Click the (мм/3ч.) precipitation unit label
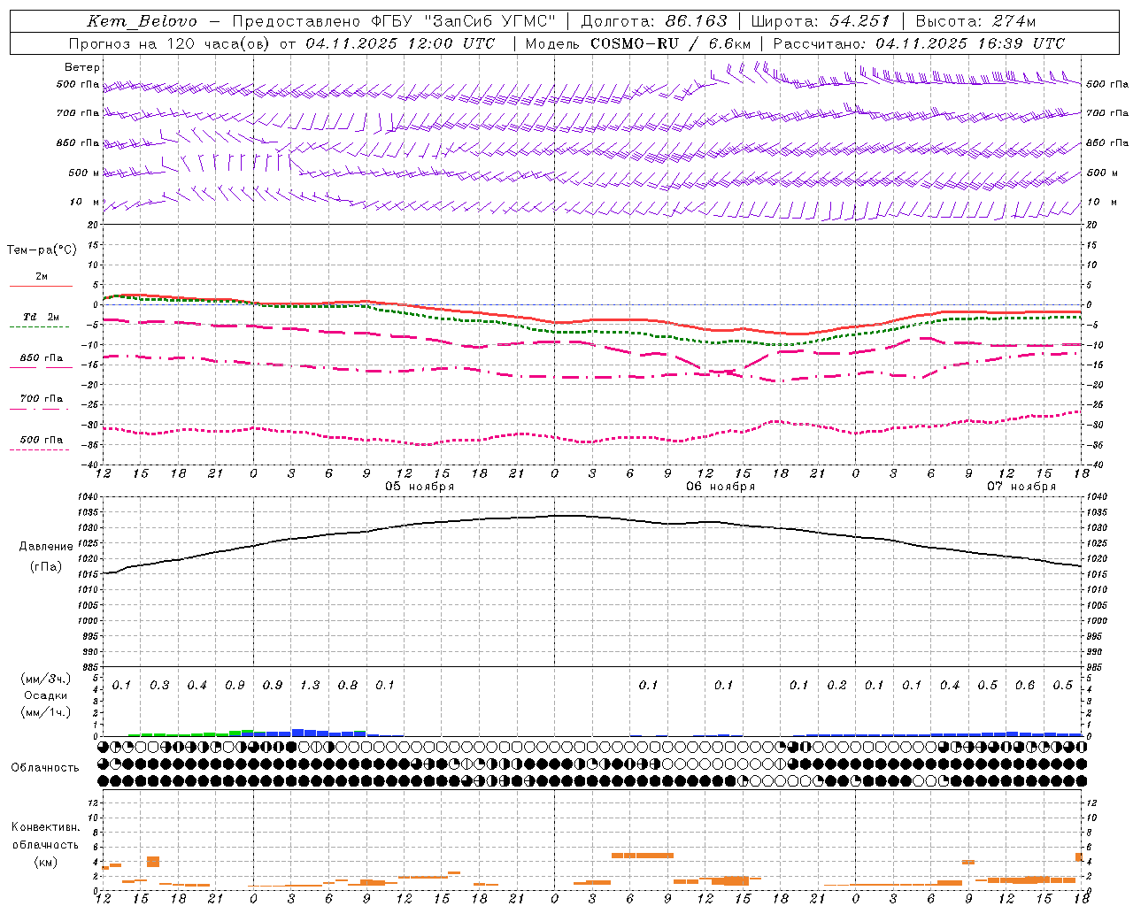This screenshot has height=906, width=1133. pyautogui.click(x=46, y=679)
